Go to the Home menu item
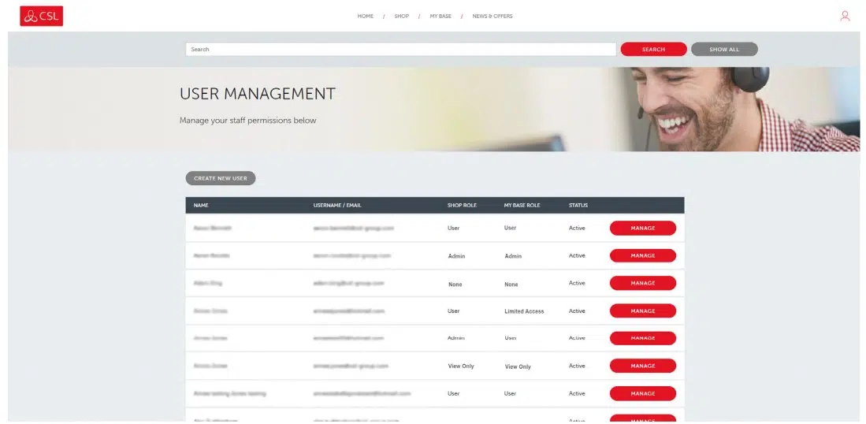 point(366,16)
